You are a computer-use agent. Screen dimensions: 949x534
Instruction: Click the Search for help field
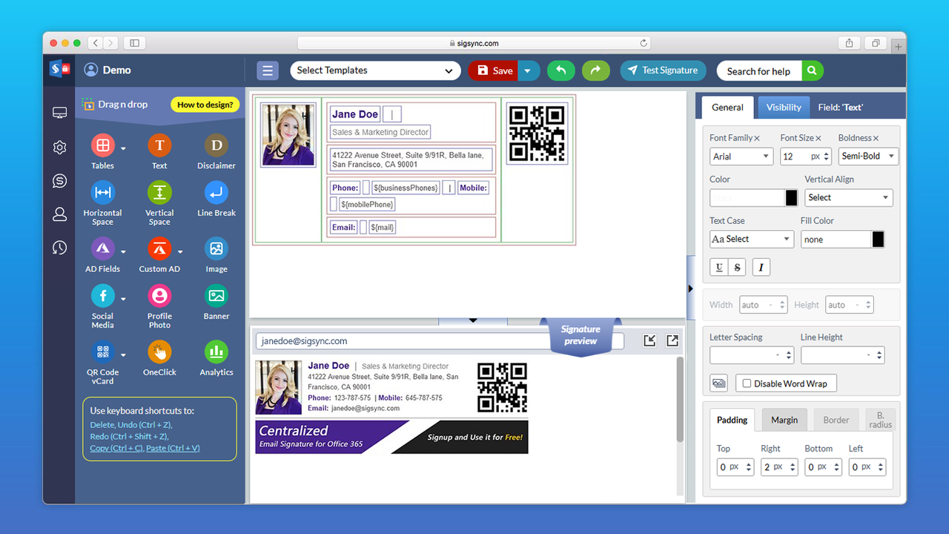point(759,71)
